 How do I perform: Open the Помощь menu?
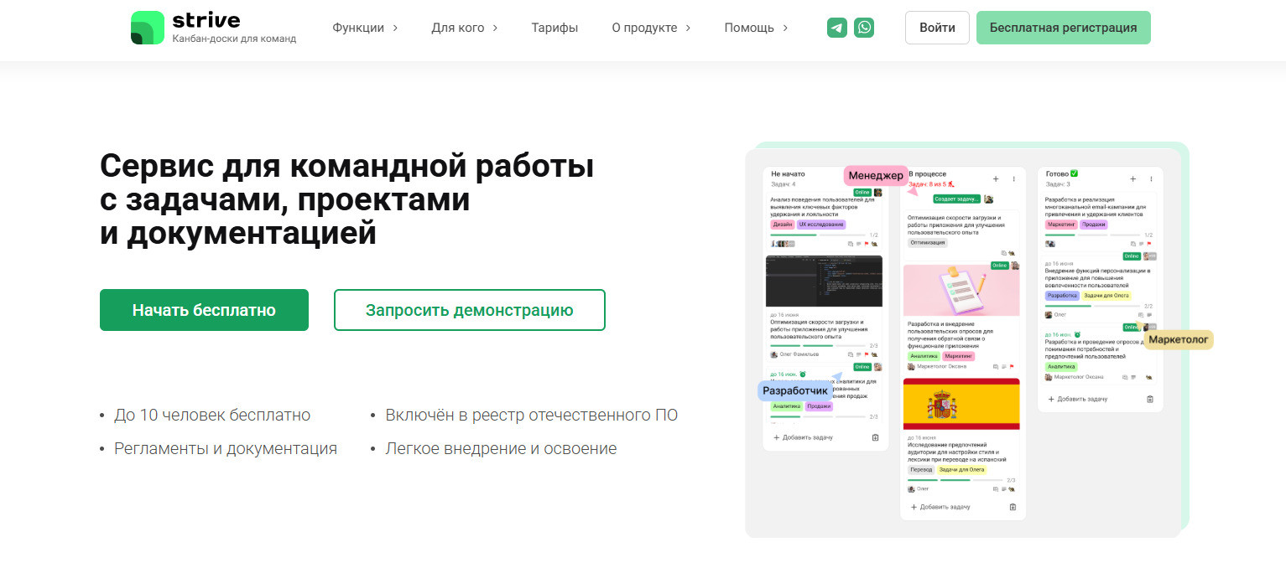pyautogui.click(x=749, y=28)
